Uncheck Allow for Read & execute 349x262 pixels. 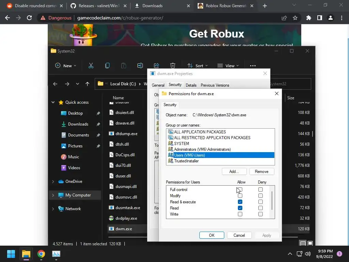coord(240,202)
